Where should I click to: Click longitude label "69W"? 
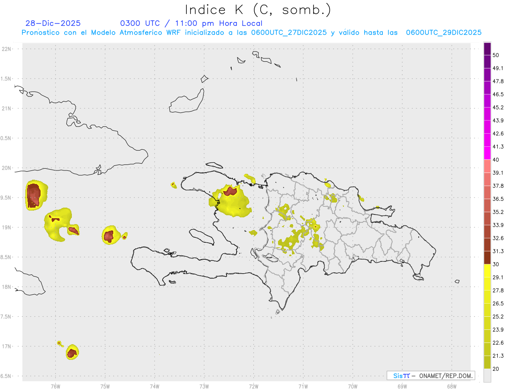coord(402,387)
